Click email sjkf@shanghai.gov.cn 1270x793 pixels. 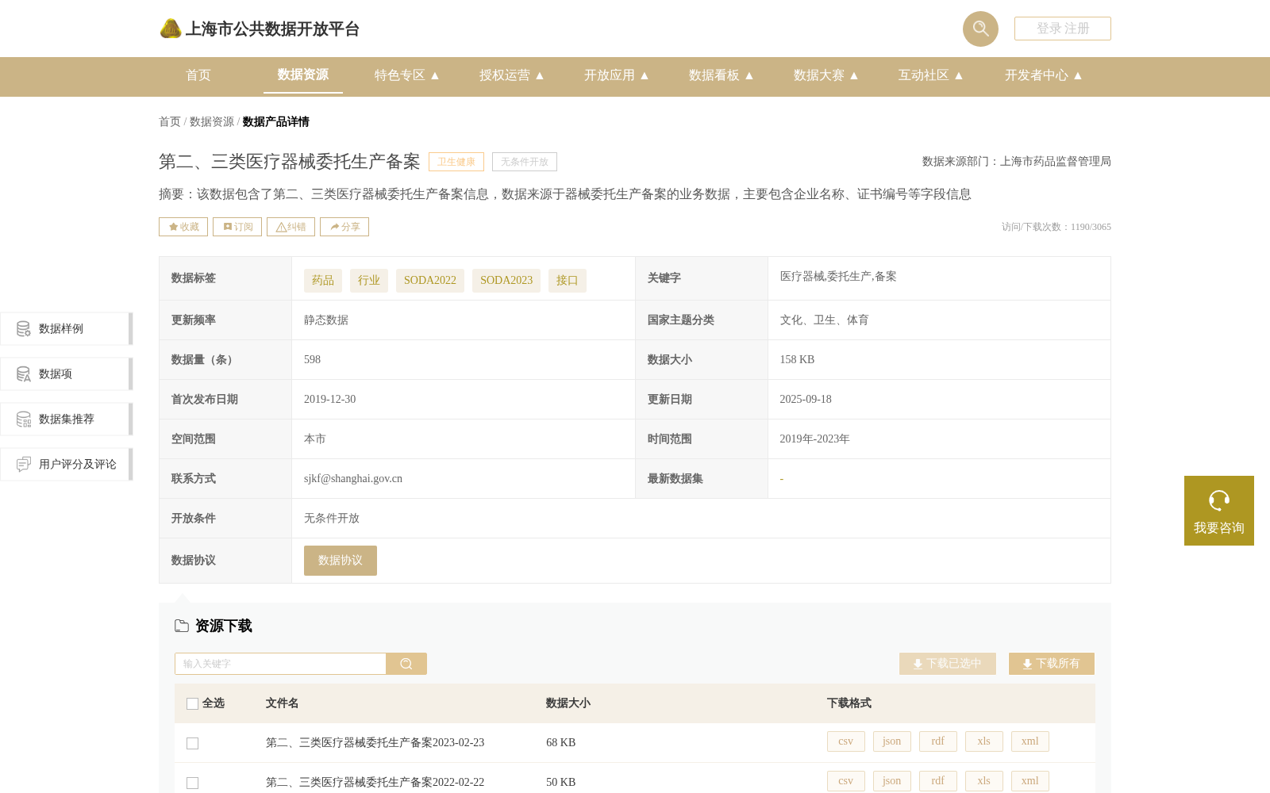click(353, 479)
